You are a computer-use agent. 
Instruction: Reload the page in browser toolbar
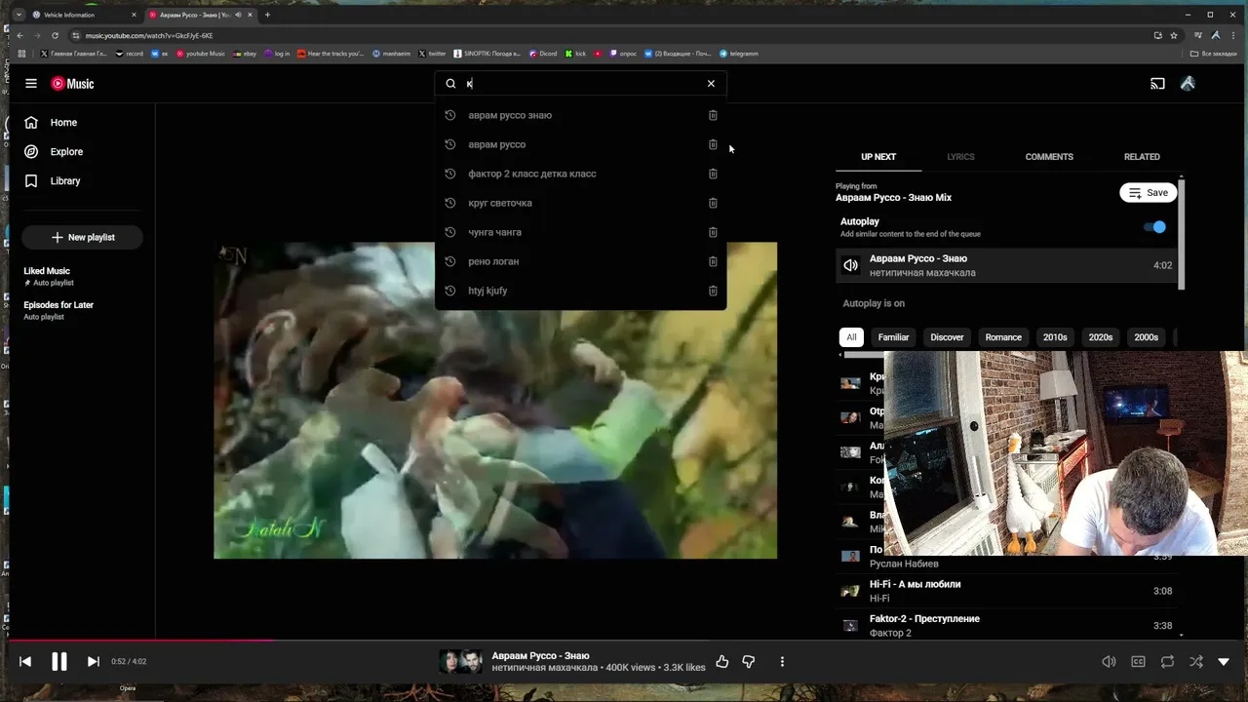55,35
